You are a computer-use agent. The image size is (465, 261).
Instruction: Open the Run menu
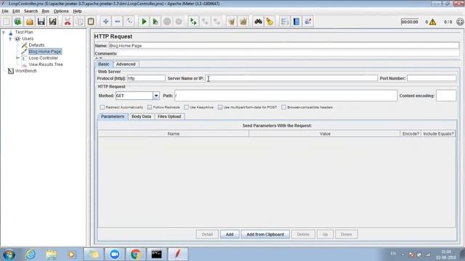point(45,11)
